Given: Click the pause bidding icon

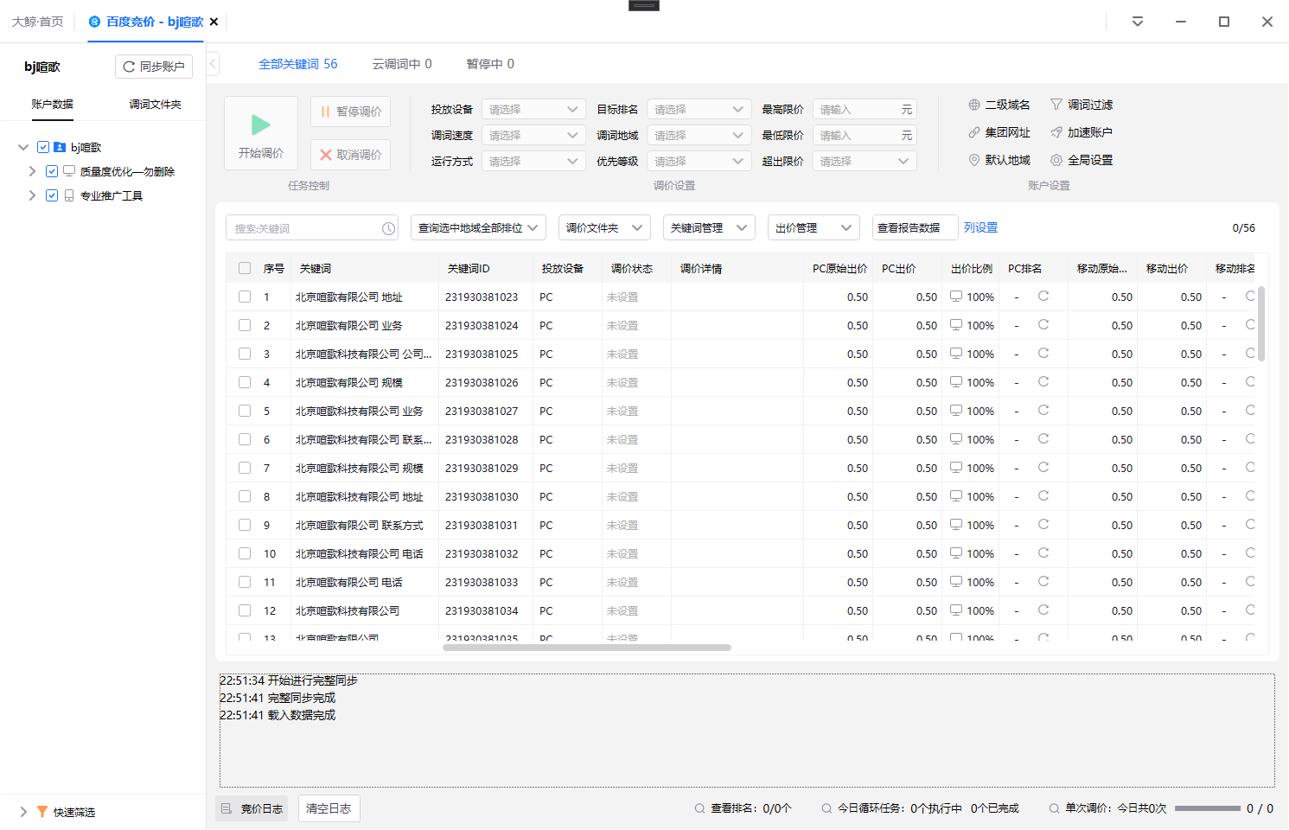Looking at the screenshot, I should [x=326, y=112].
